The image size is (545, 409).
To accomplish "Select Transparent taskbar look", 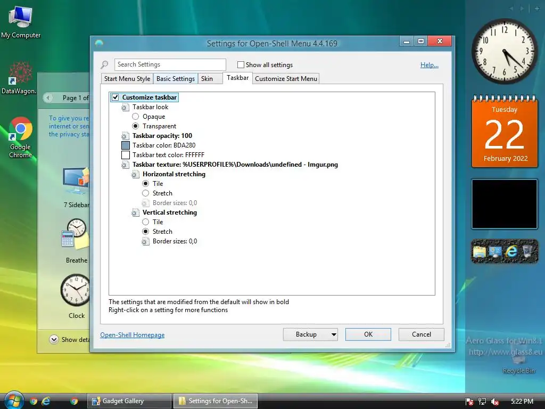I will (x=136, y=126).
